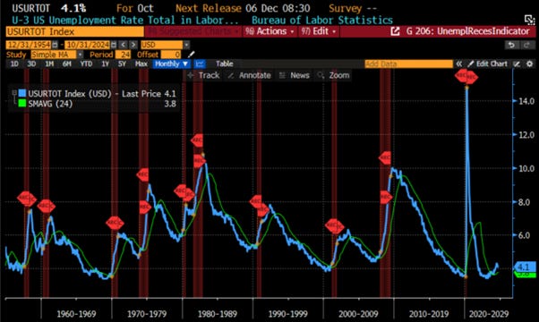The image size is (539, 322).
Task: Click the pop-out window icon at top right
Action: 529,20
